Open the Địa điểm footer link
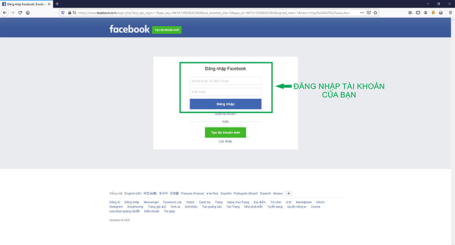455x245 pixels. click(260, 202)
